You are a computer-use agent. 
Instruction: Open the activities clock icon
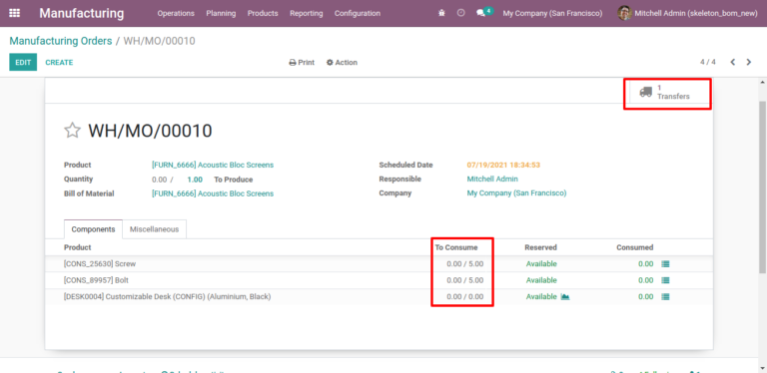coord(460,13)
